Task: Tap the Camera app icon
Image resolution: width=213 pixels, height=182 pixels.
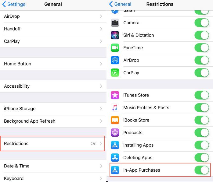Action: (x=115, y=23)
